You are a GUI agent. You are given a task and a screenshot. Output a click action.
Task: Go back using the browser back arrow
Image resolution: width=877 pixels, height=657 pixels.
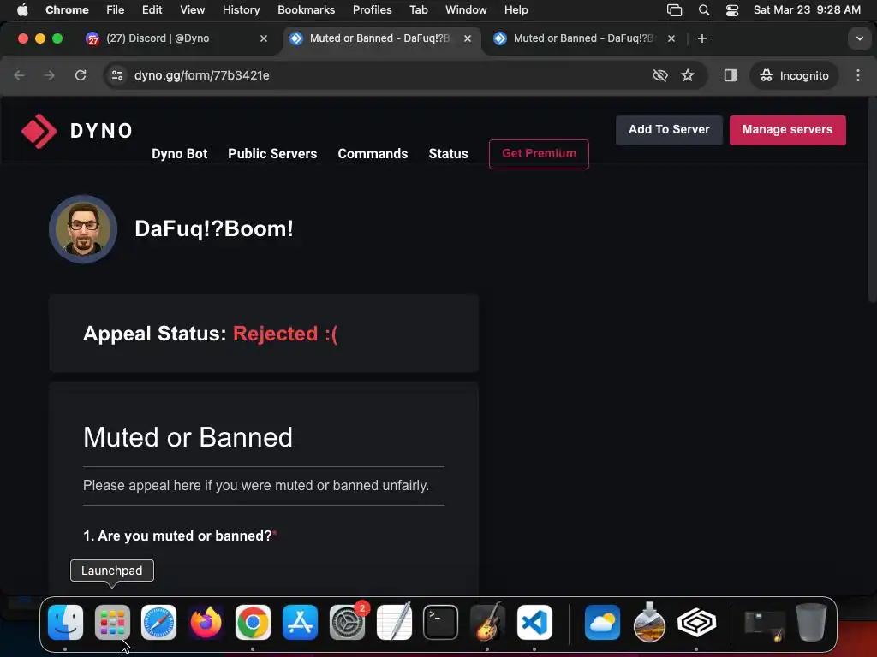coord(20,75)
